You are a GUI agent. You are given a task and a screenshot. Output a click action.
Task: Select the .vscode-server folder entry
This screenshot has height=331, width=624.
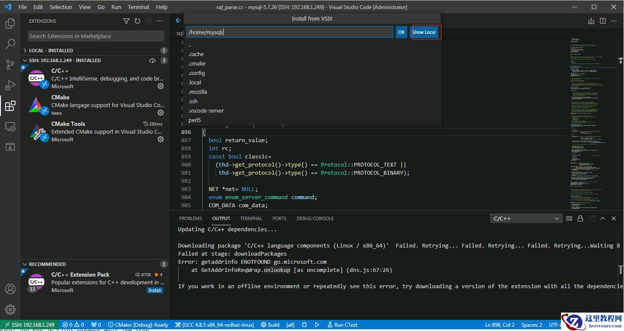(x=206, y=110)
